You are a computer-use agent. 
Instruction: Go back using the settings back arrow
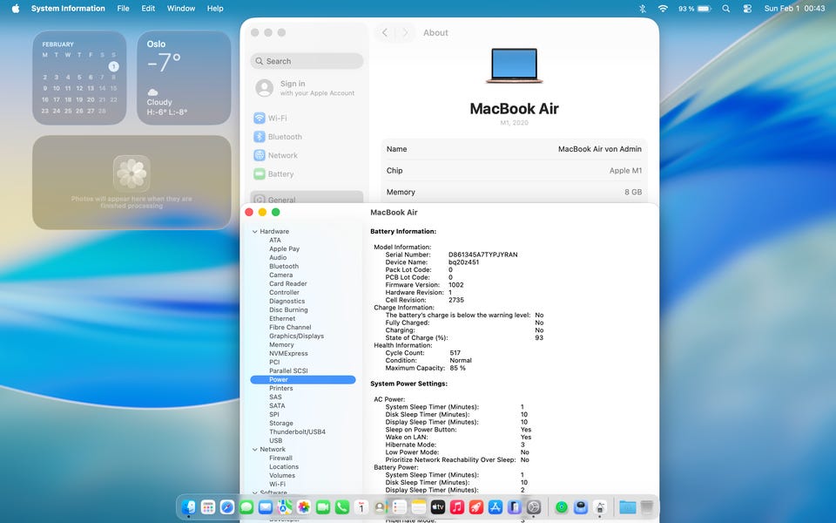pyautogui.click(x=385, y=33)
